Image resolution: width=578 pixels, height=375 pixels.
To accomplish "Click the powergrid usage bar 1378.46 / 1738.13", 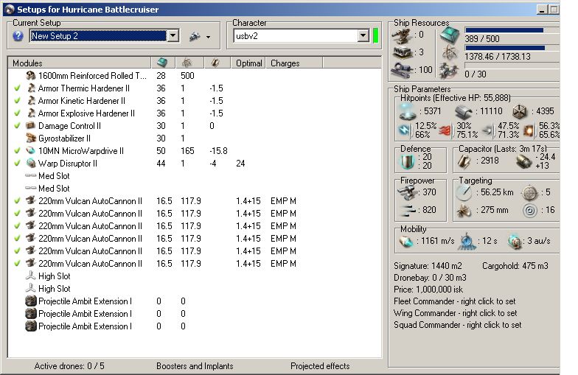I will (x=512, y=48).
